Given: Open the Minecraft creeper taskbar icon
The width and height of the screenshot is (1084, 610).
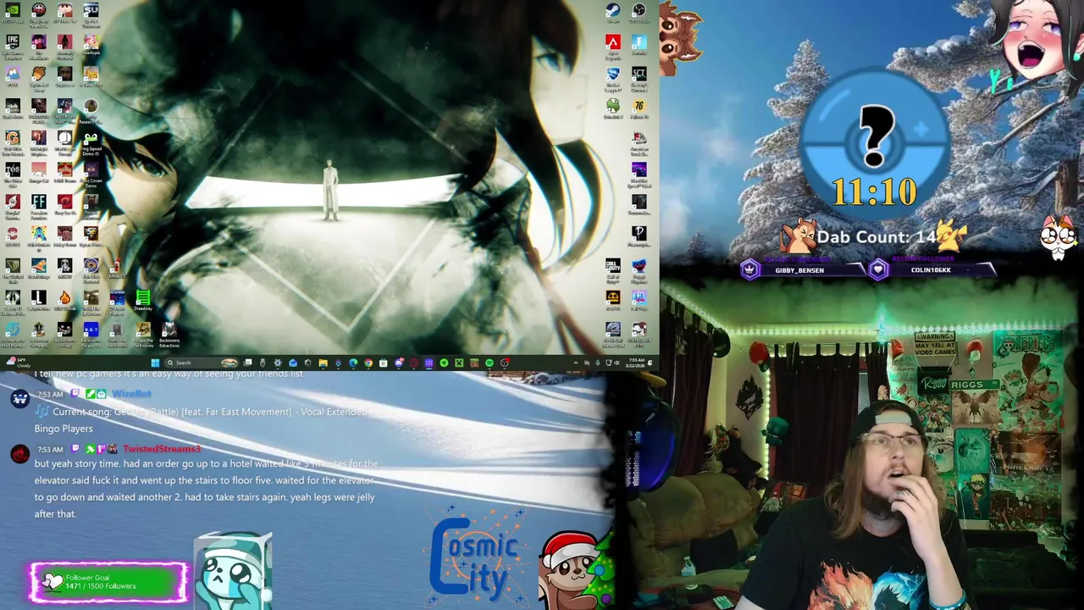Looking at the screenshot, I should (x=459, y=363).
